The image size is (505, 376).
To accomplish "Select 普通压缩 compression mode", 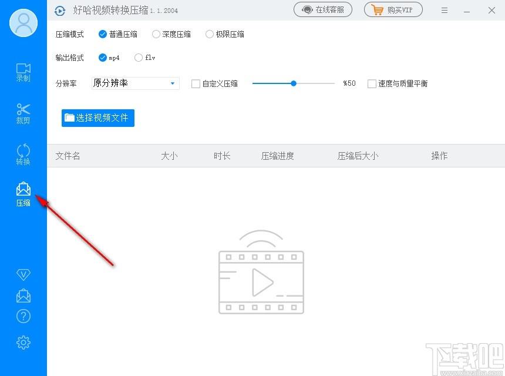I will click(118, 34).
